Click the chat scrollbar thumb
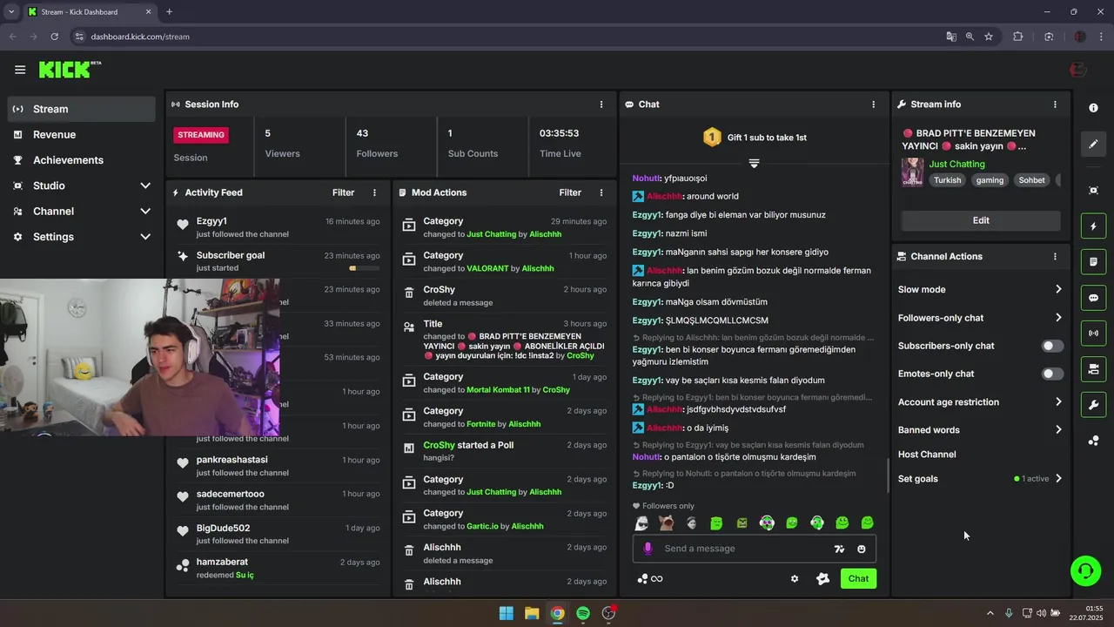The height and width of the screenshot is (627, 1114). tap(888, 475)
